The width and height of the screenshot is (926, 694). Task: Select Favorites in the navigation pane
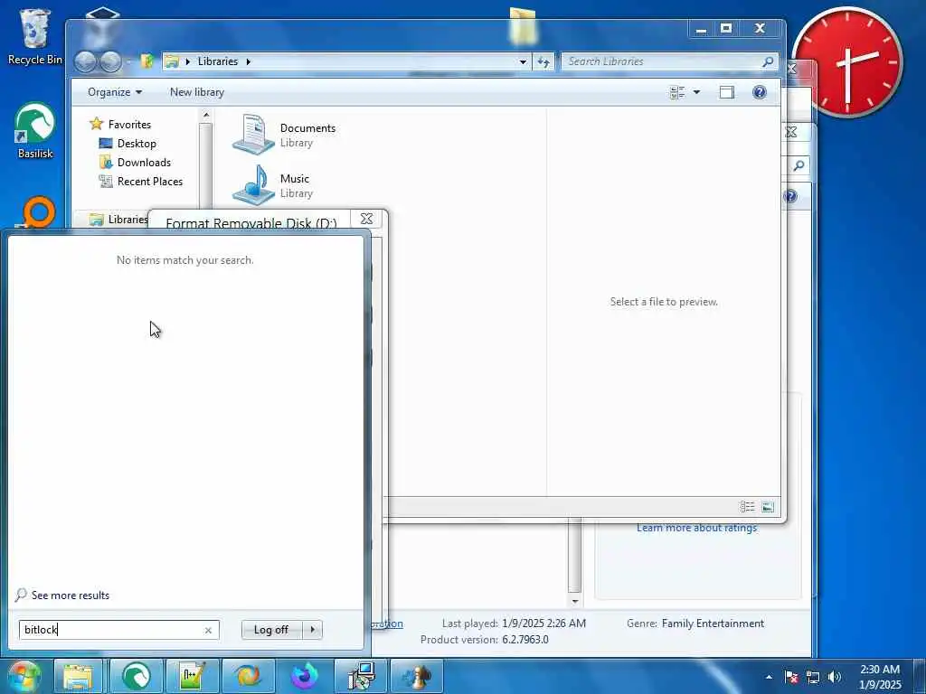120,124
